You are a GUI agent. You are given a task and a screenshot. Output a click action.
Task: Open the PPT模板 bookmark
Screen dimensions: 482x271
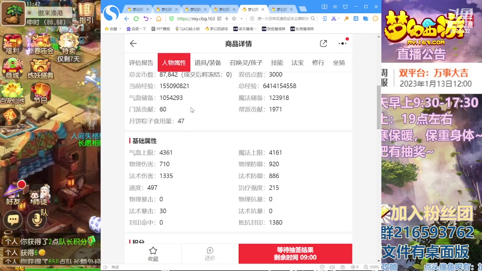coord(161,29)
